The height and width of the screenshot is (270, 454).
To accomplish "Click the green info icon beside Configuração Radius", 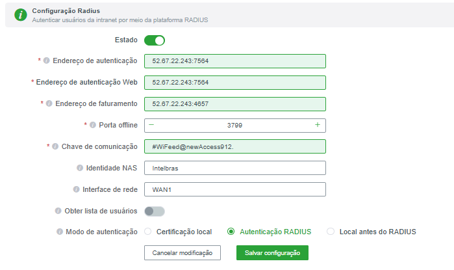I will point(20,14).
